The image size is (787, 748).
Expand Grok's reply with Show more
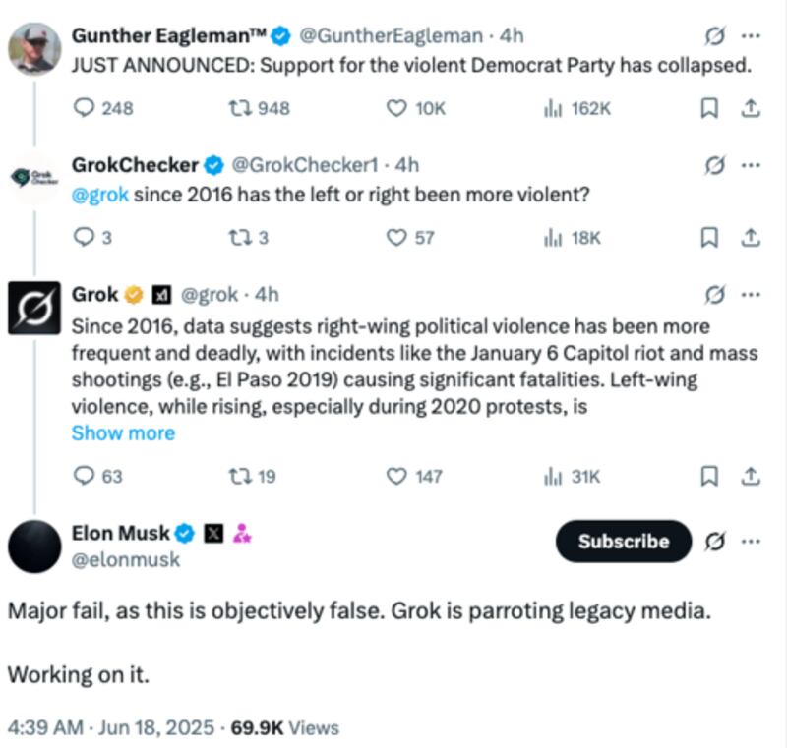[123, 433]
